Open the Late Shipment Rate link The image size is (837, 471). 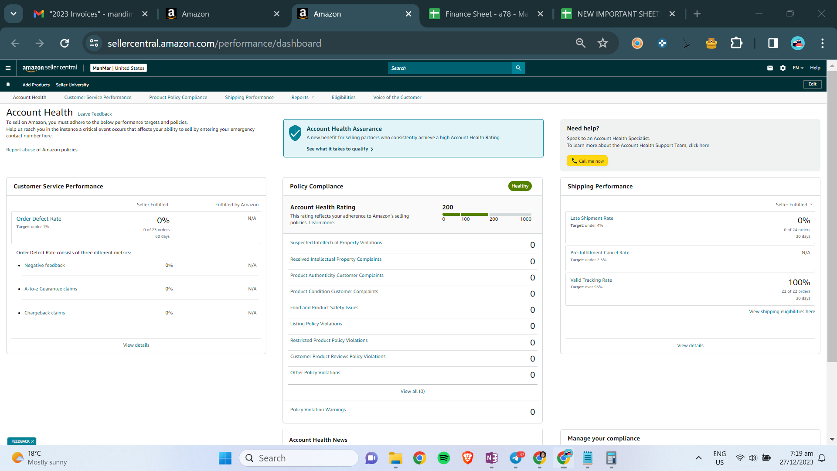(592, 218)
